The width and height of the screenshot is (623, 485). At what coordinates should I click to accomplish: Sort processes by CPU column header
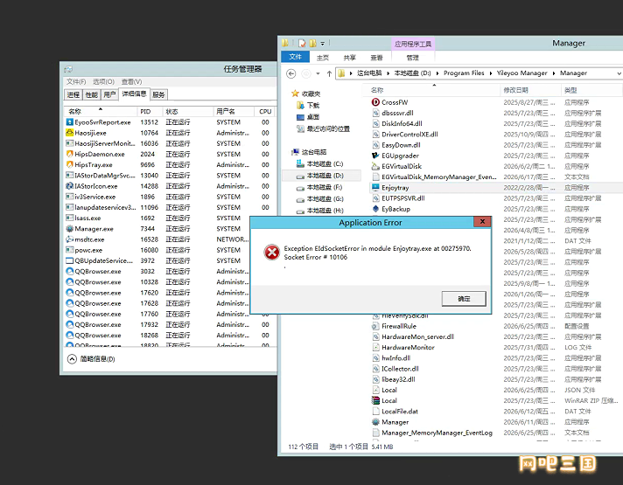pos(265,112)
